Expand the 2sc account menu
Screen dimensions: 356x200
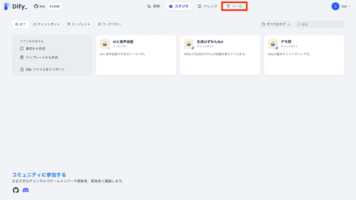tap(341, 6)
